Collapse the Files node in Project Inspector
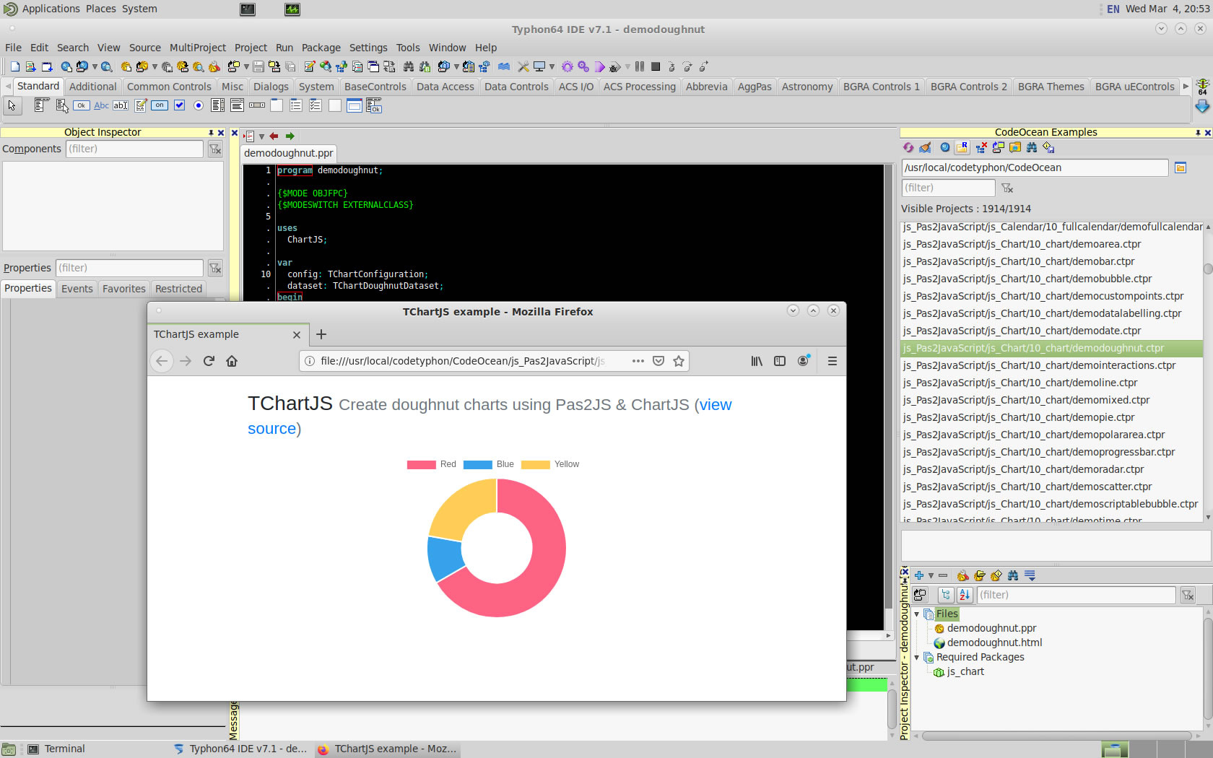 pos(917,614)
